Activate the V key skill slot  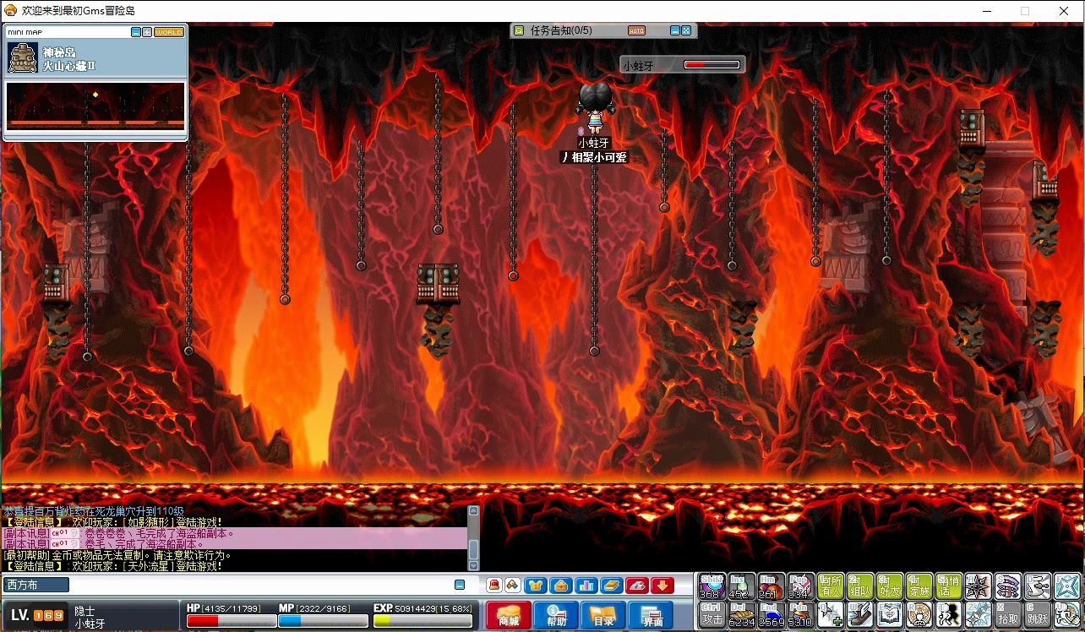click(x=1067, y=614)
